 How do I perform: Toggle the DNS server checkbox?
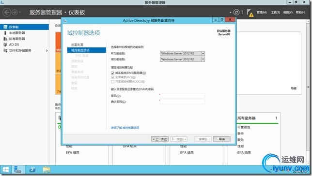coord(112,73)
